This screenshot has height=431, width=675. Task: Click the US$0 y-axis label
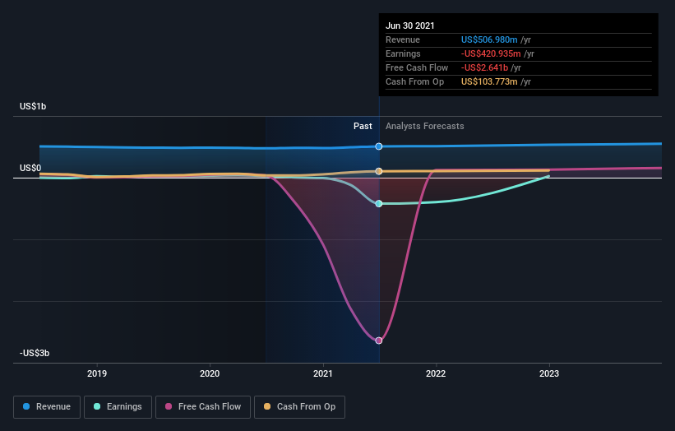[30, 168]
